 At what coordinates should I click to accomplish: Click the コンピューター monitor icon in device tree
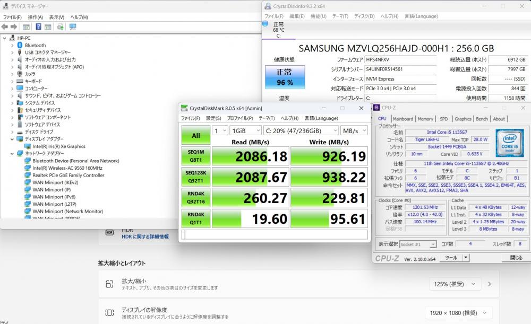[x=20, y=88]
